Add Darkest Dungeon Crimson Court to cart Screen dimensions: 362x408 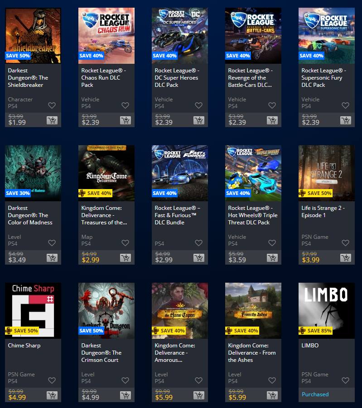coord(125,395)
